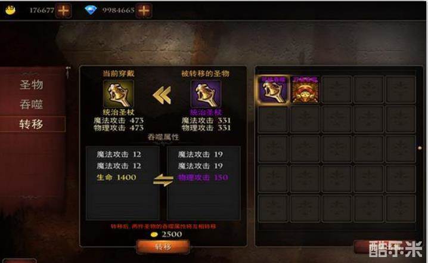
Task: Click the double left arrow transfer icon
Action: 162,95
